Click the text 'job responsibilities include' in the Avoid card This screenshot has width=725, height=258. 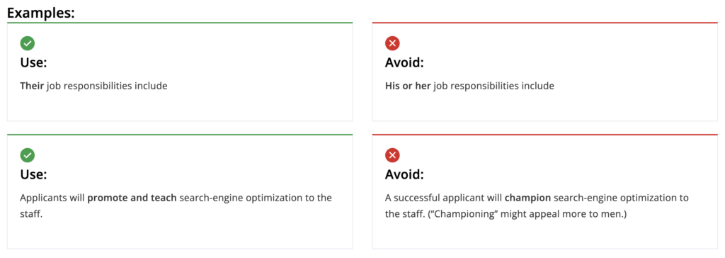[x=493, y=86]
